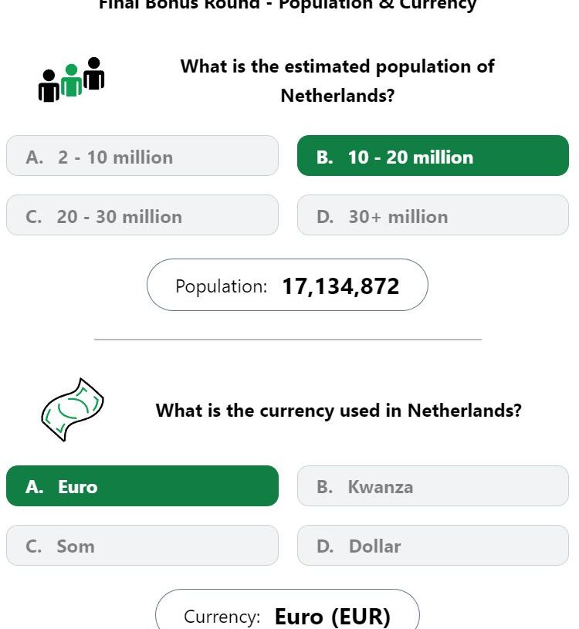
Task: Click the Netherlands currency question text
Action: pyautogui.click(x=339, y=411)
